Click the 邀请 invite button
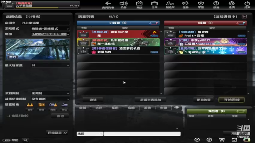 click(x=93, y=100)
